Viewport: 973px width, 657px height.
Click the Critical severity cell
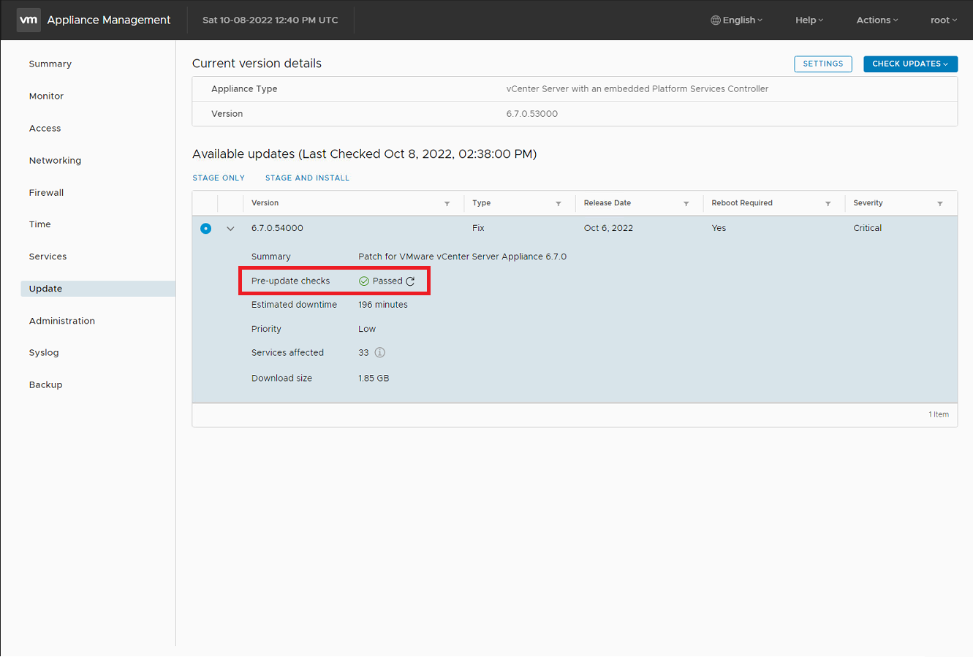(868, 228)
